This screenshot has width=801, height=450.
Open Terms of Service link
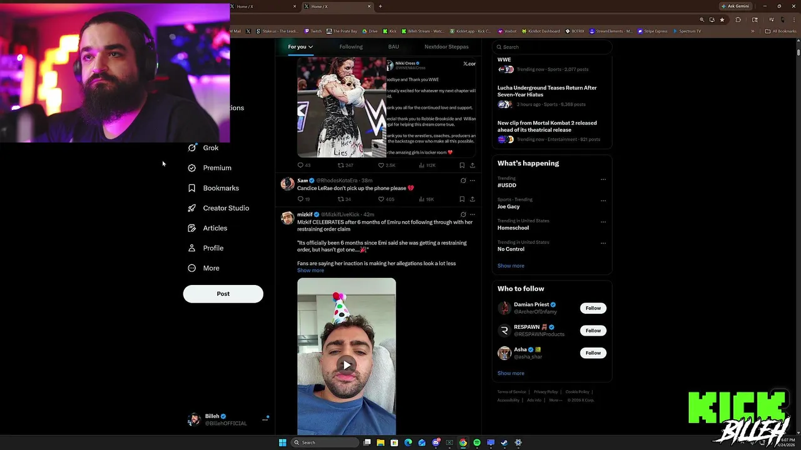(x=511, y=392)
